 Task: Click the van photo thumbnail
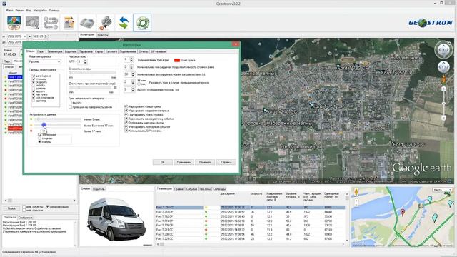pos(116,218)
